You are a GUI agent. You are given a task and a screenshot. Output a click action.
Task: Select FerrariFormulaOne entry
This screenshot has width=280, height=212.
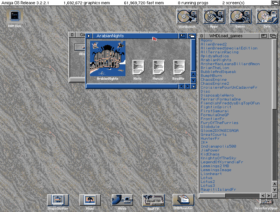221,99
